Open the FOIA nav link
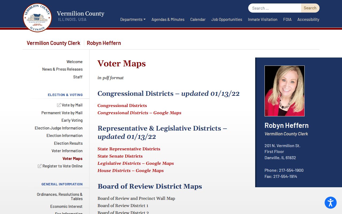Viewport: 342px width, 214px height. pos(287,20)
